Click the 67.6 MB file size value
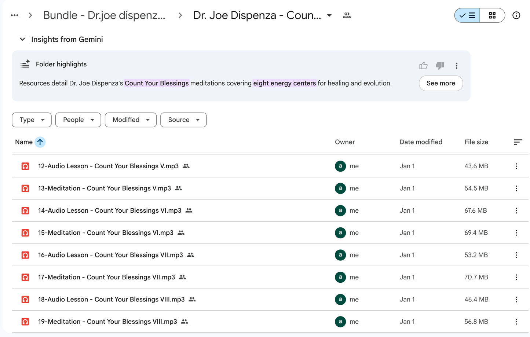 pos(476,210)
